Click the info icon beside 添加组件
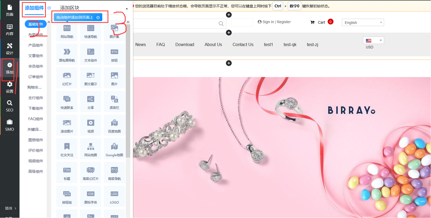The height and width of the screenshot is (218, 431). [49, 8]
